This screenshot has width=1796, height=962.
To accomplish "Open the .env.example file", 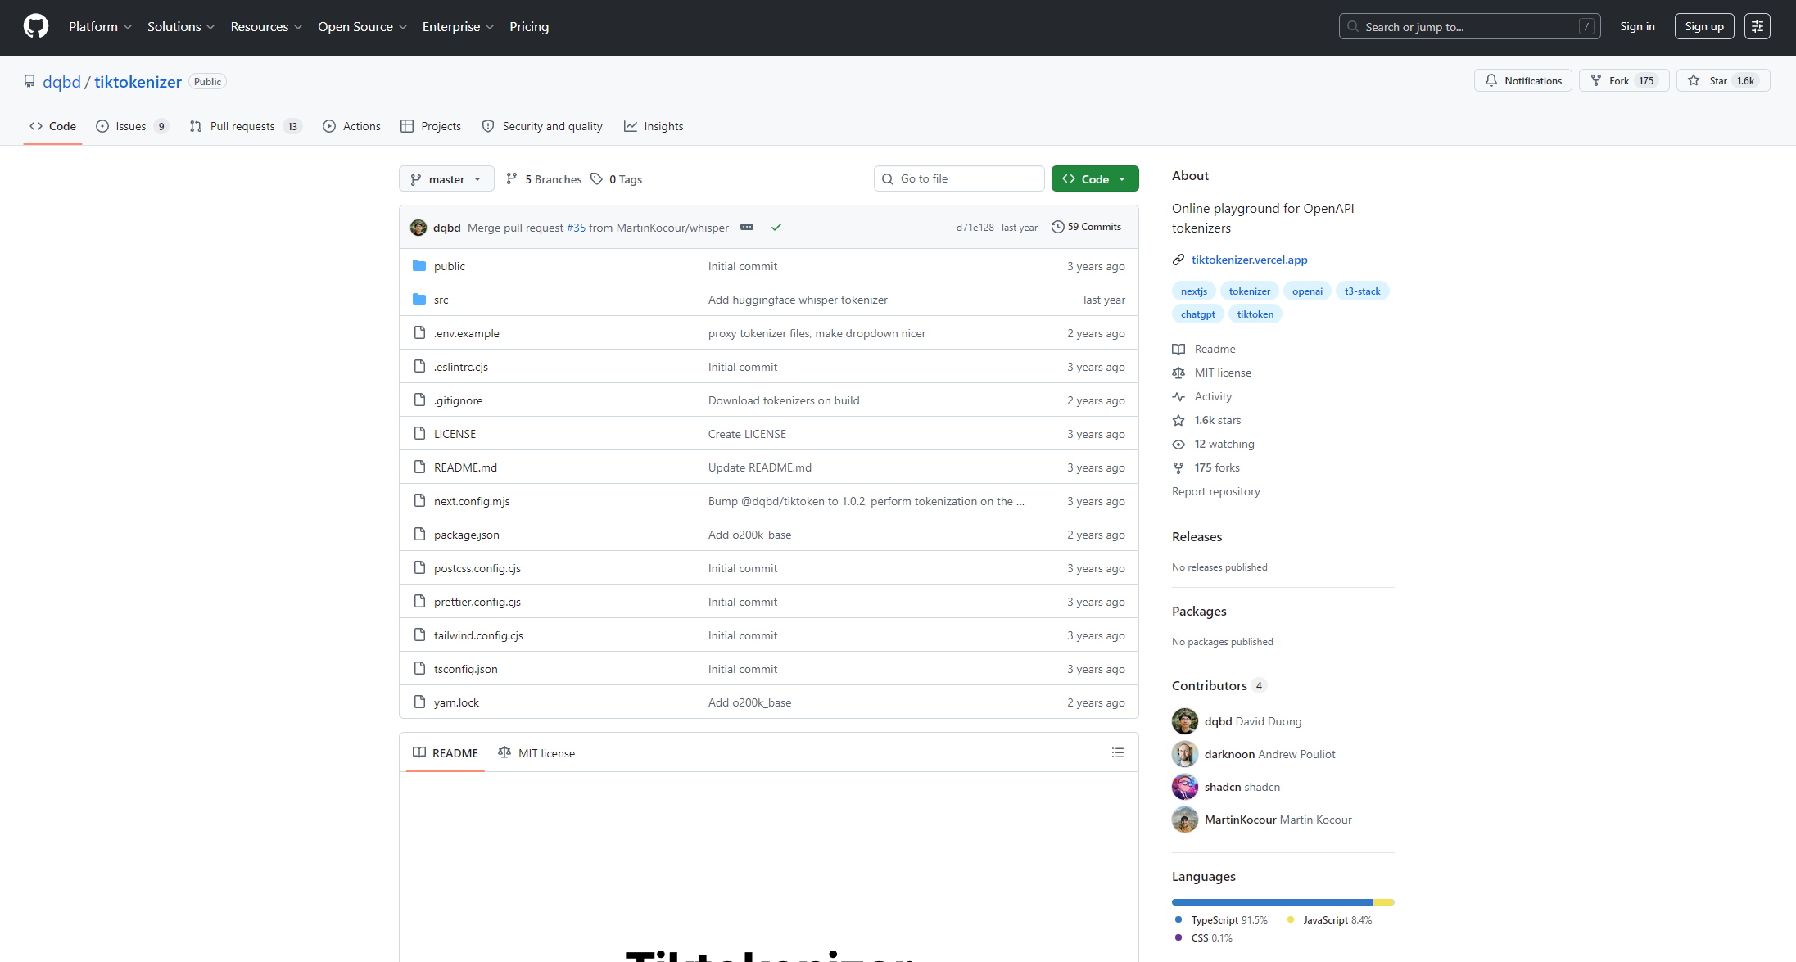I will [466, 333].
